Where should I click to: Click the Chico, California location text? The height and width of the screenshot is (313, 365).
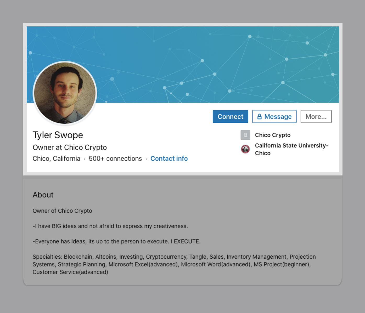(56, 158)
